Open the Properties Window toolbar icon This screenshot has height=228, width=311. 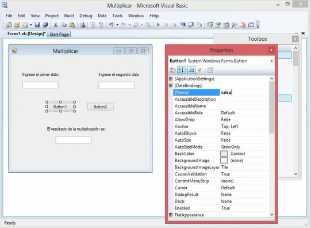coord(218,25)
